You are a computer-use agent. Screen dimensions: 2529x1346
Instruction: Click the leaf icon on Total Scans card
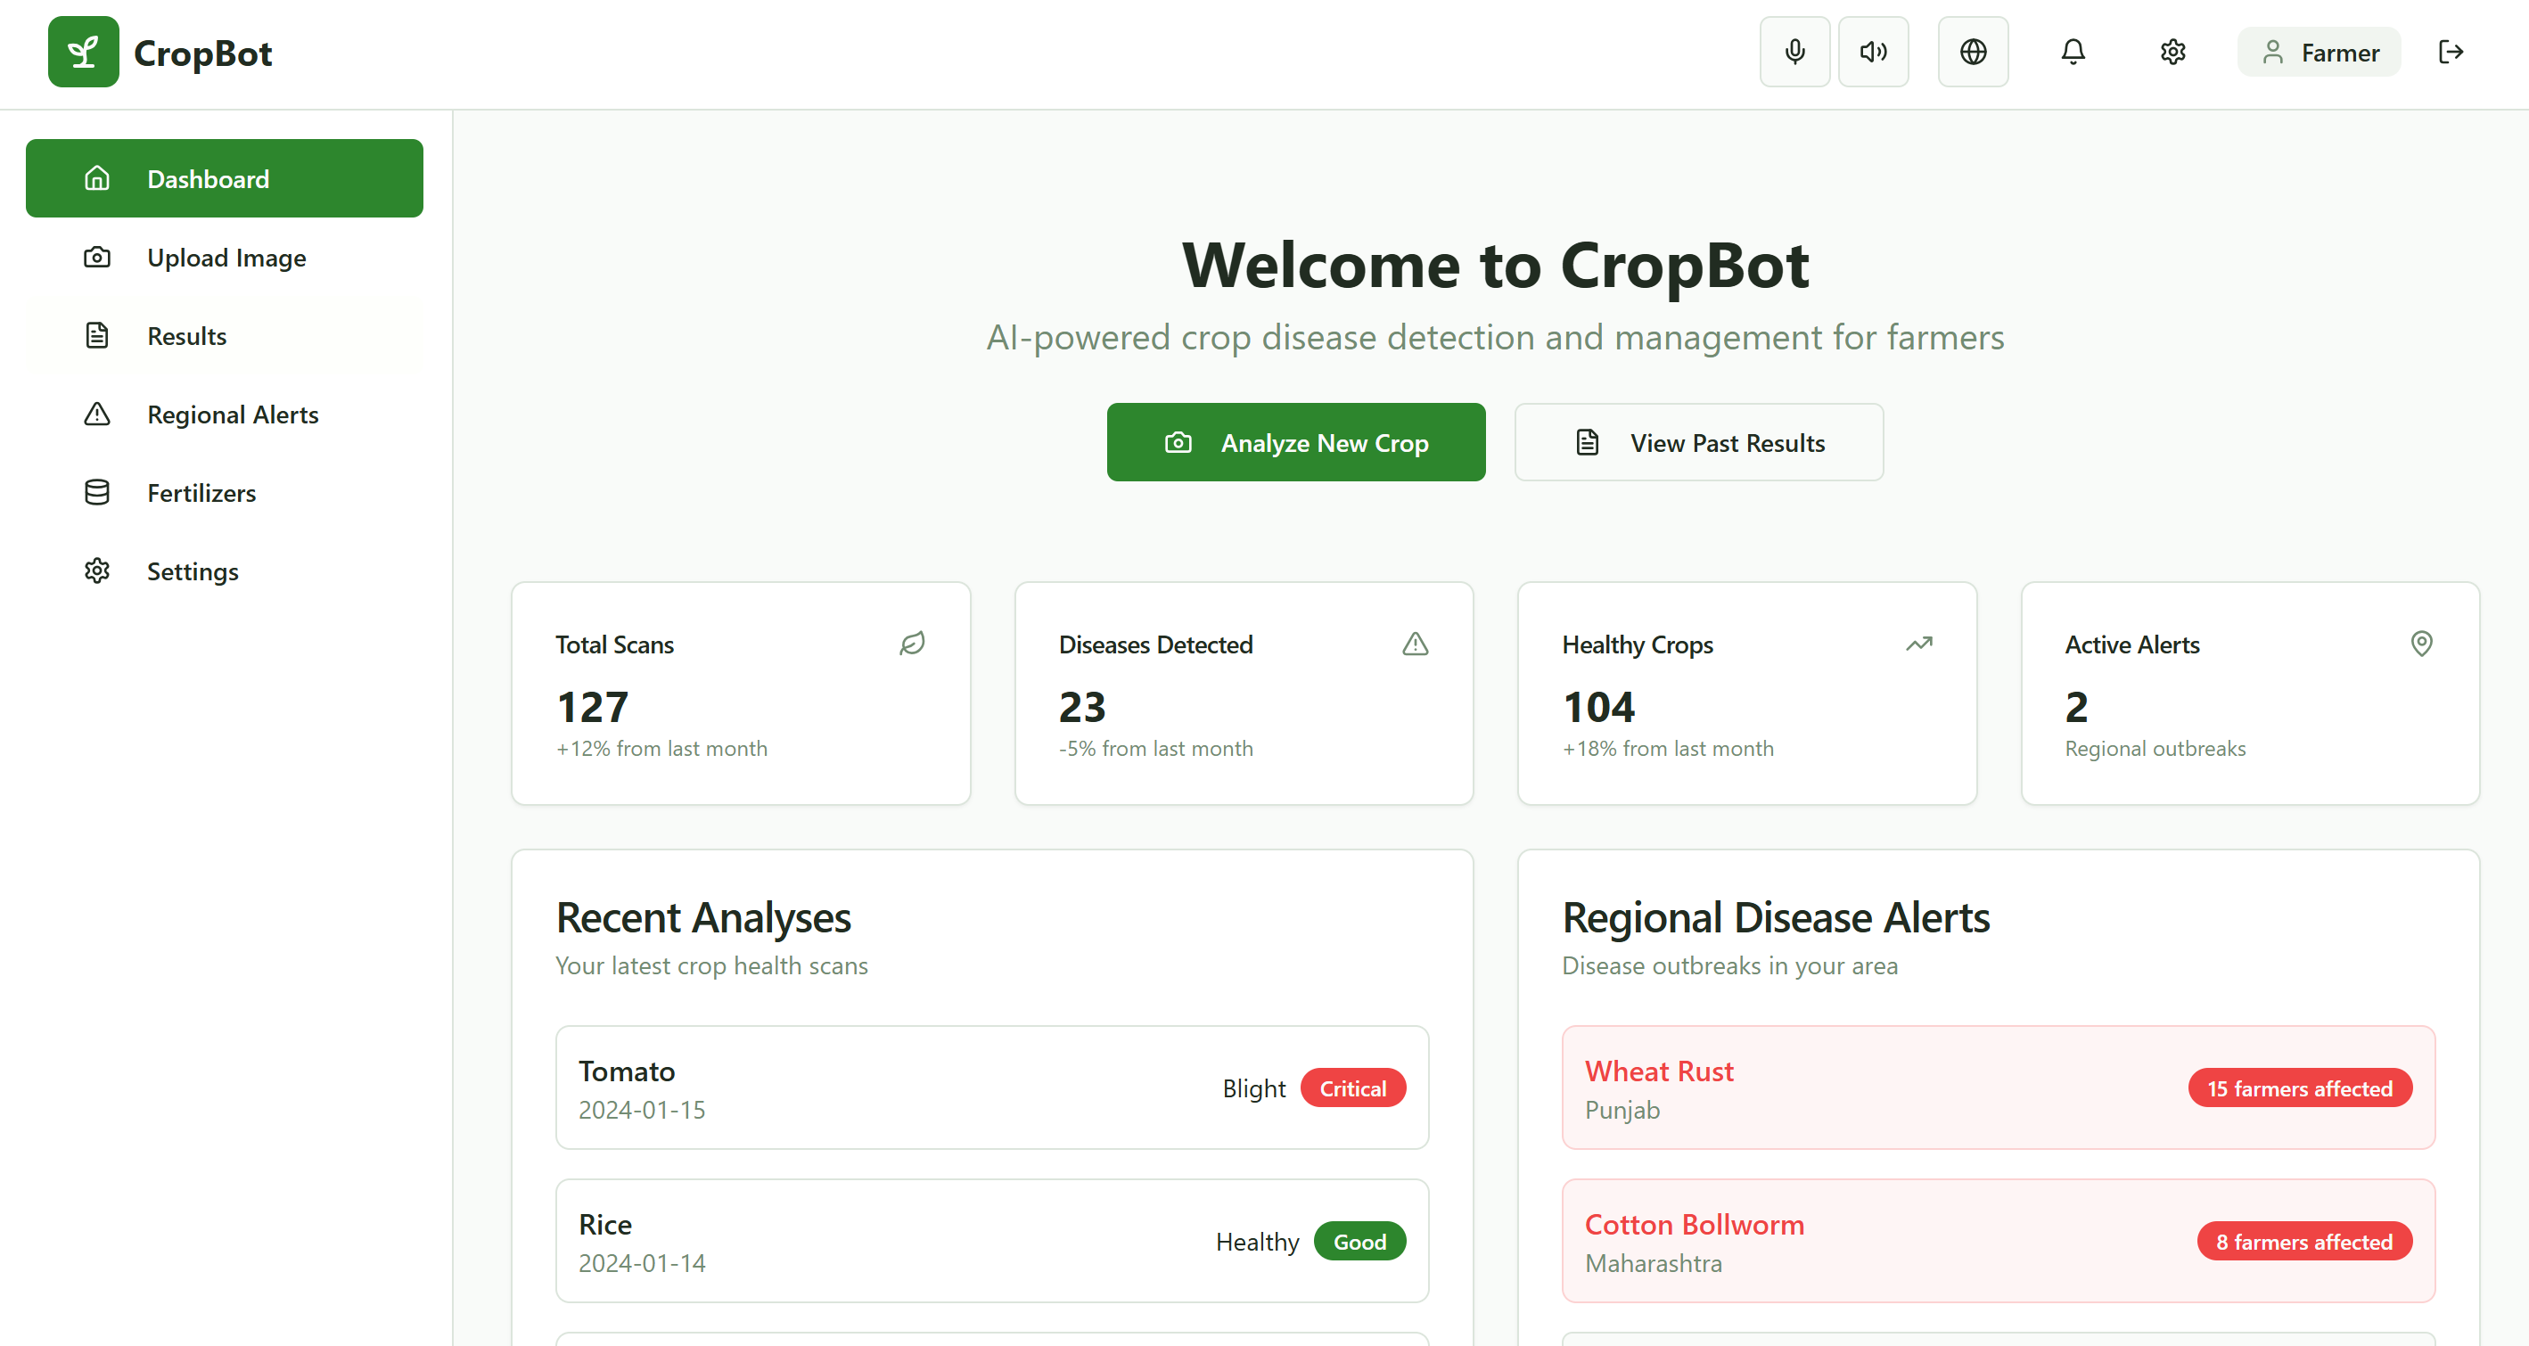point(912,644)
